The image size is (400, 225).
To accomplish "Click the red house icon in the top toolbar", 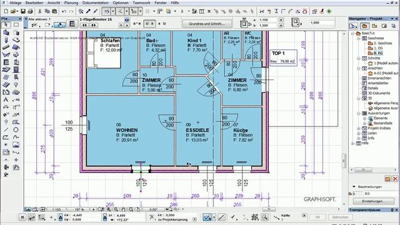I will coord(305,11).
